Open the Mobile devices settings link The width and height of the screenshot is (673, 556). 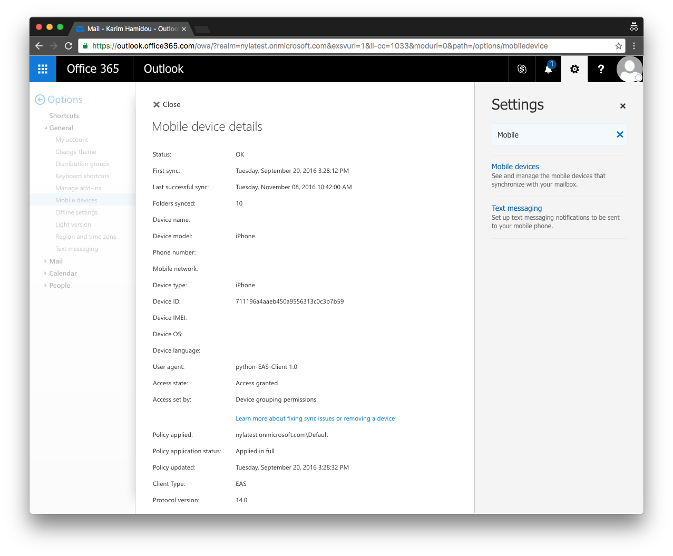click(x=515, y=166)
